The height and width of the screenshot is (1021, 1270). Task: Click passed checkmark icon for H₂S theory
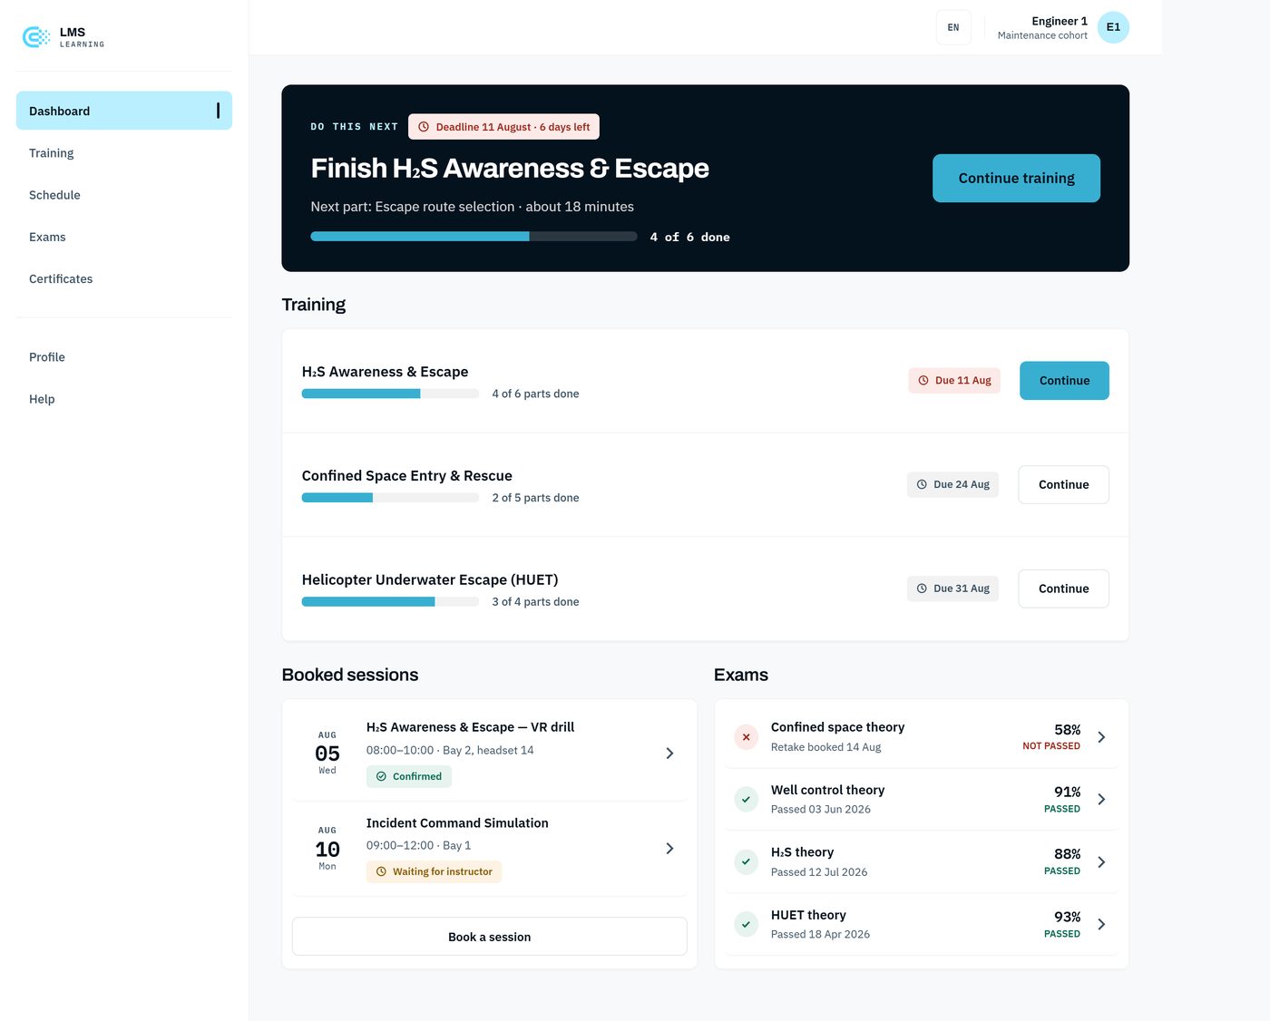click(746, 861)
